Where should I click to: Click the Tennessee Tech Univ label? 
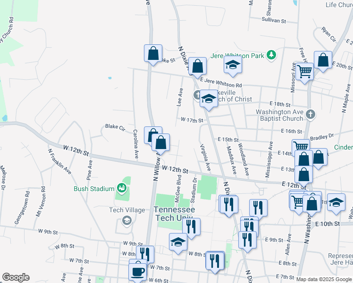175,214
